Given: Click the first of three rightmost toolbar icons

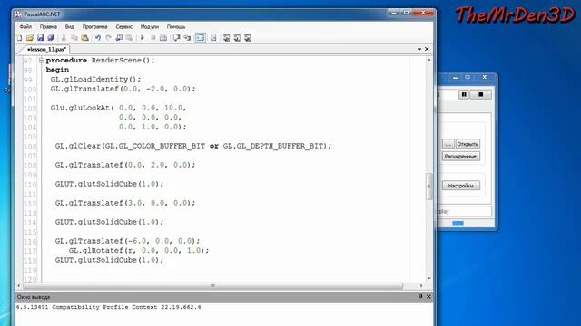Looking at the screenshot, I should 226,38.
